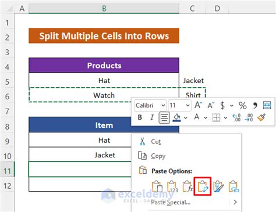Select the Paste Formatting icon

point(218,186)
